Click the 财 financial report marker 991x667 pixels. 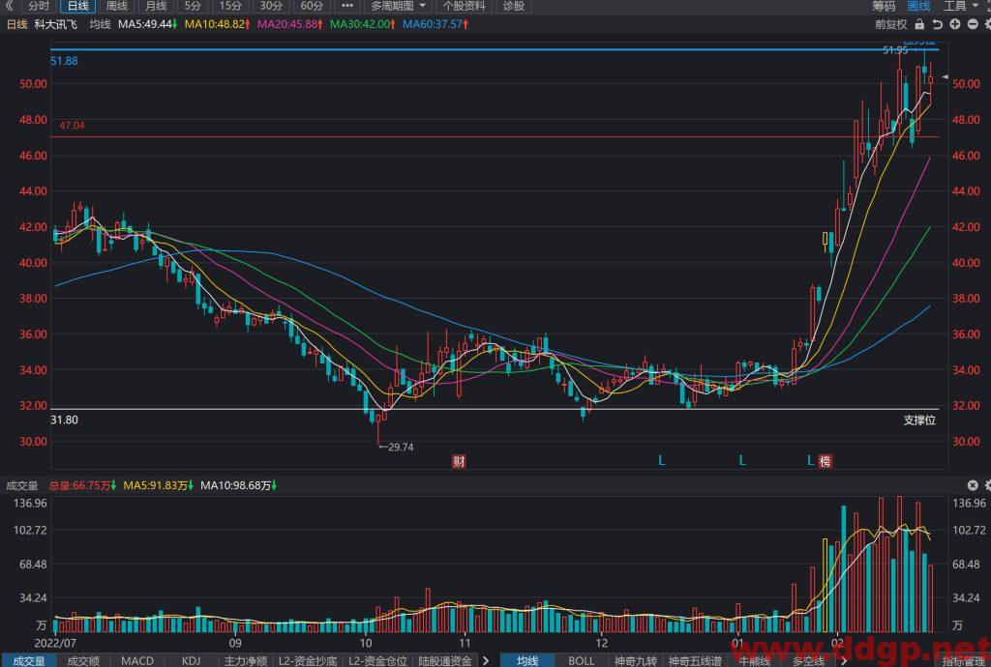459,462
